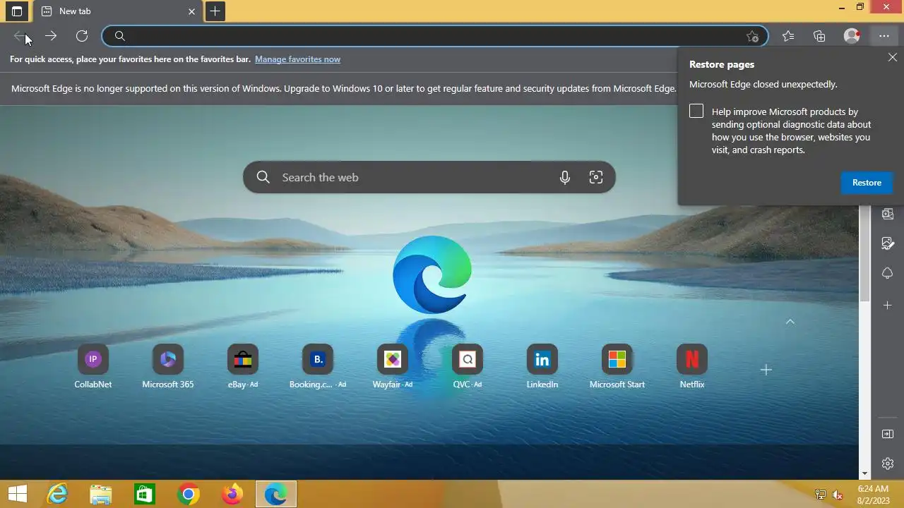904x508 pixels.
Task: Open the profile avatar icon
Action: (852, 36)
